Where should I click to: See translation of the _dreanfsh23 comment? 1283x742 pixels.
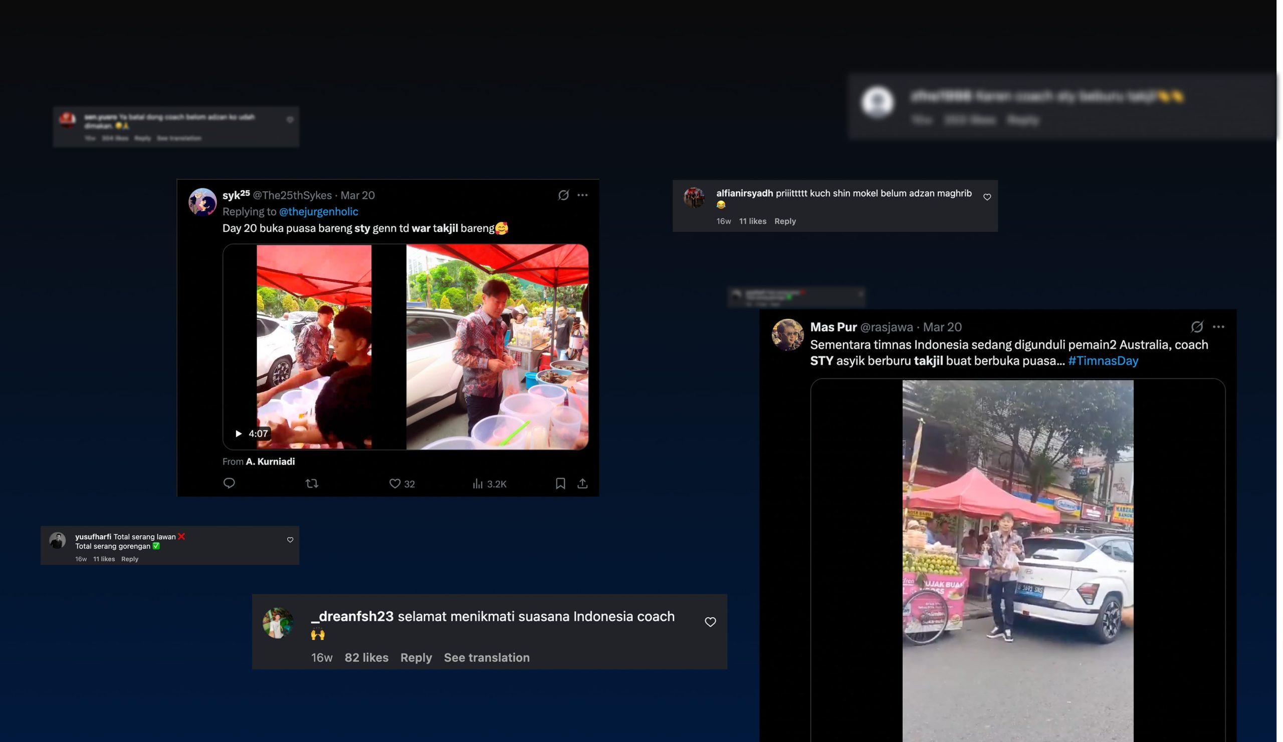click(486, 657)
